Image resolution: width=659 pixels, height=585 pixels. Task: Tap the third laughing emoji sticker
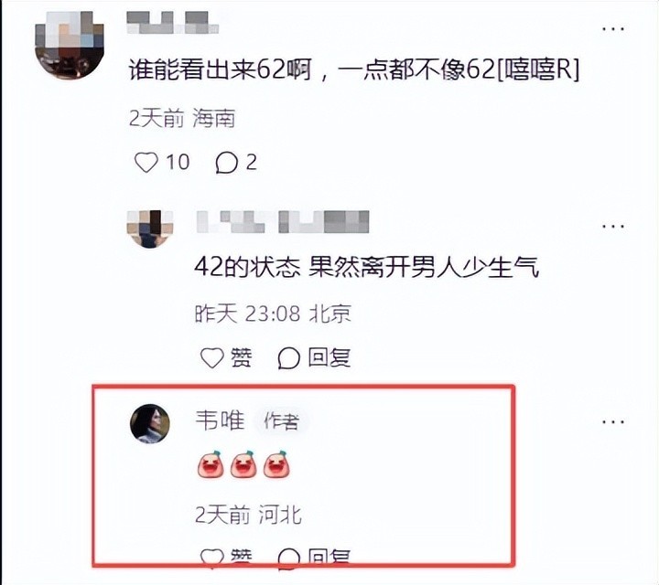(276, 464)
